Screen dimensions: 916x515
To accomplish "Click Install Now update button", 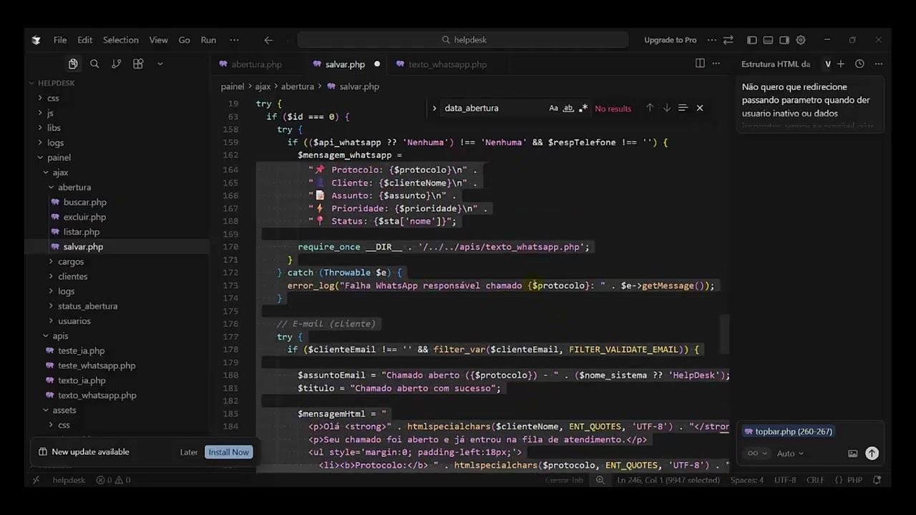I will pyautogui.click(x=229, y=452).
